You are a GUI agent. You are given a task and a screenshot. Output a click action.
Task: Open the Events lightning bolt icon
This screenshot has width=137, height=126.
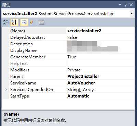coord(32,22)
